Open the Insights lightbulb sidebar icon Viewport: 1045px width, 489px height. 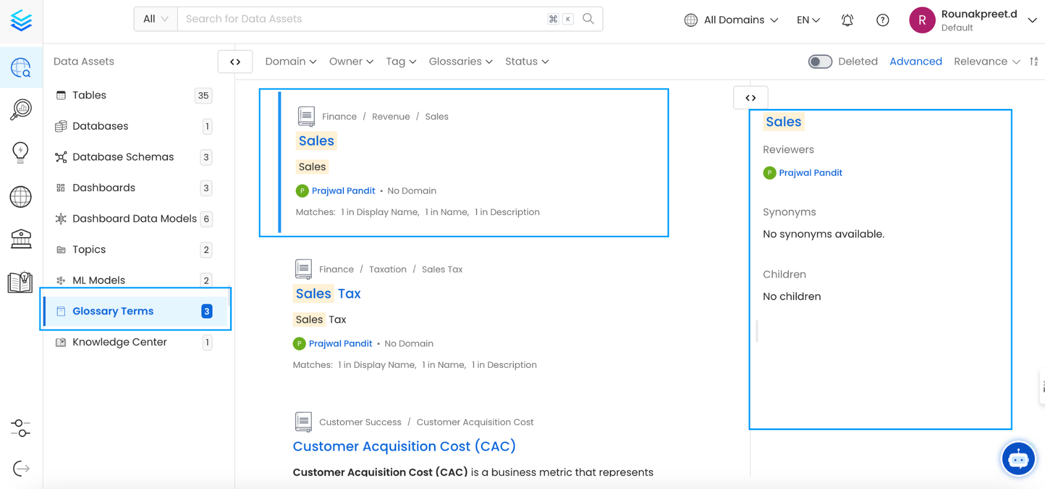[21, 152]
